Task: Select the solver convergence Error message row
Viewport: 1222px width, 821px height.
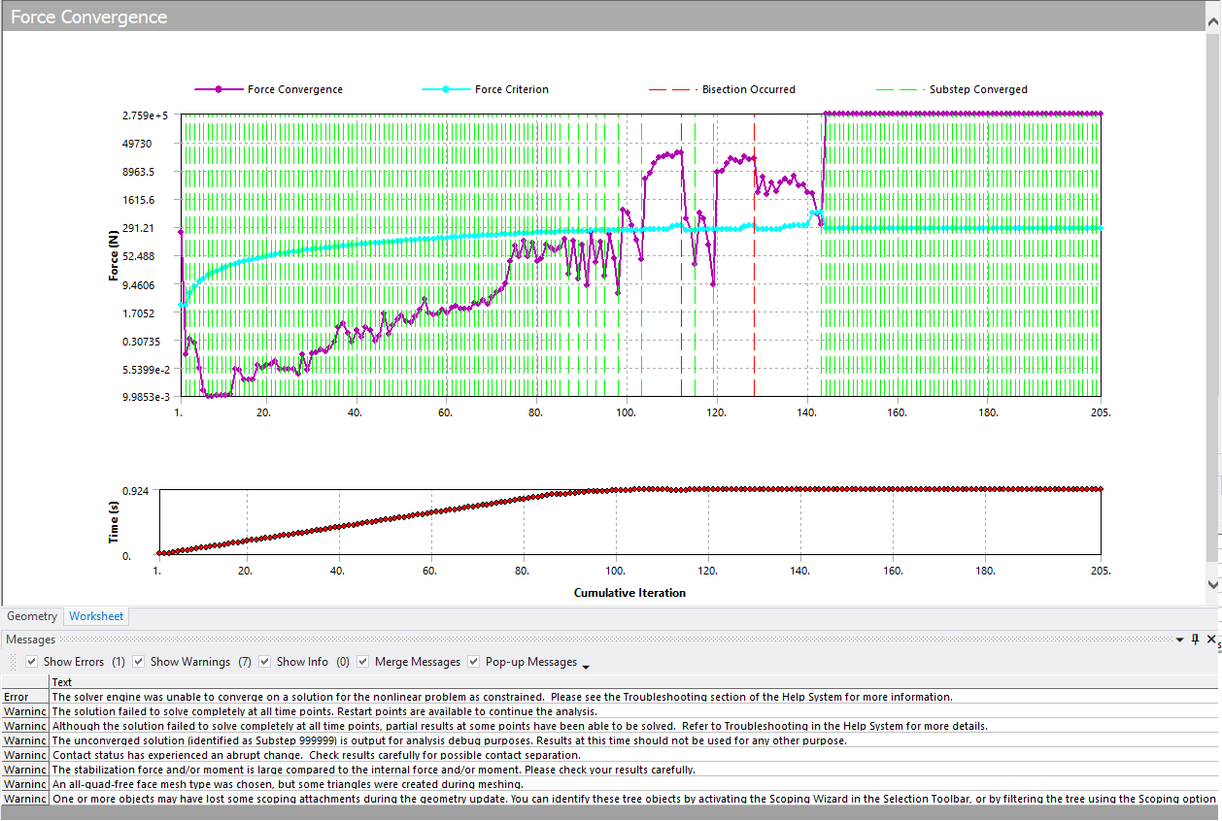Action: (501, 697)
